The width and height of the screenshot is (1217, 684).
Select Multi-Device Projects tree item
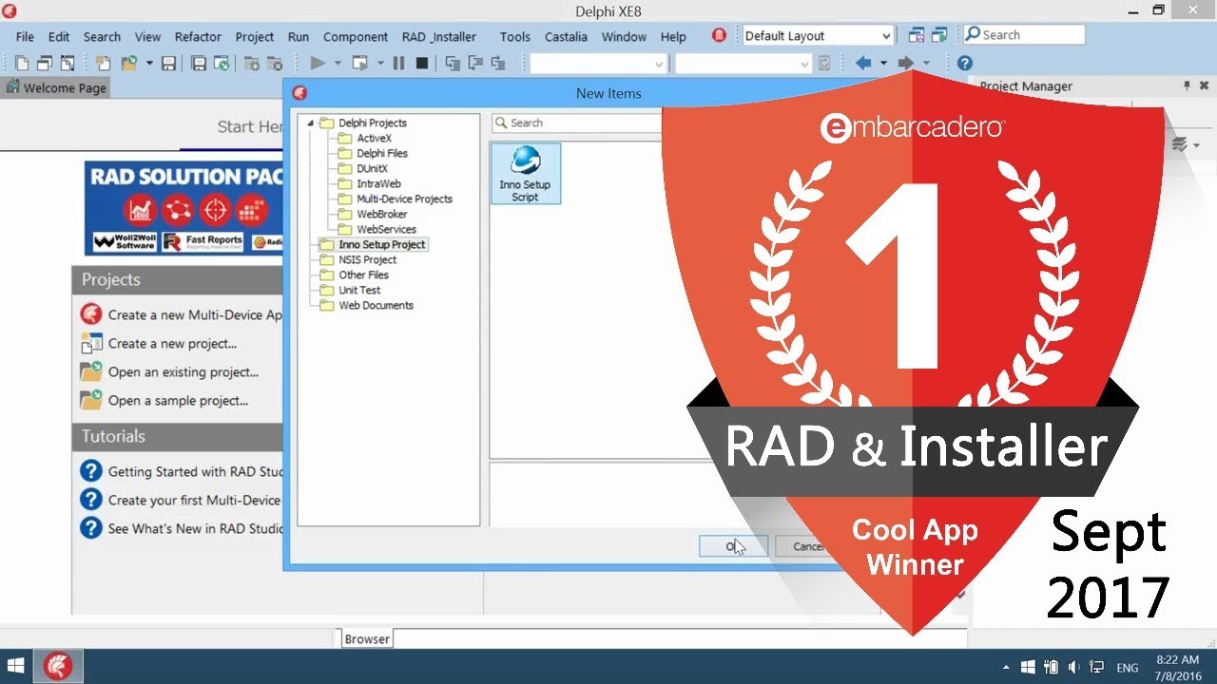tap(404, 199)
